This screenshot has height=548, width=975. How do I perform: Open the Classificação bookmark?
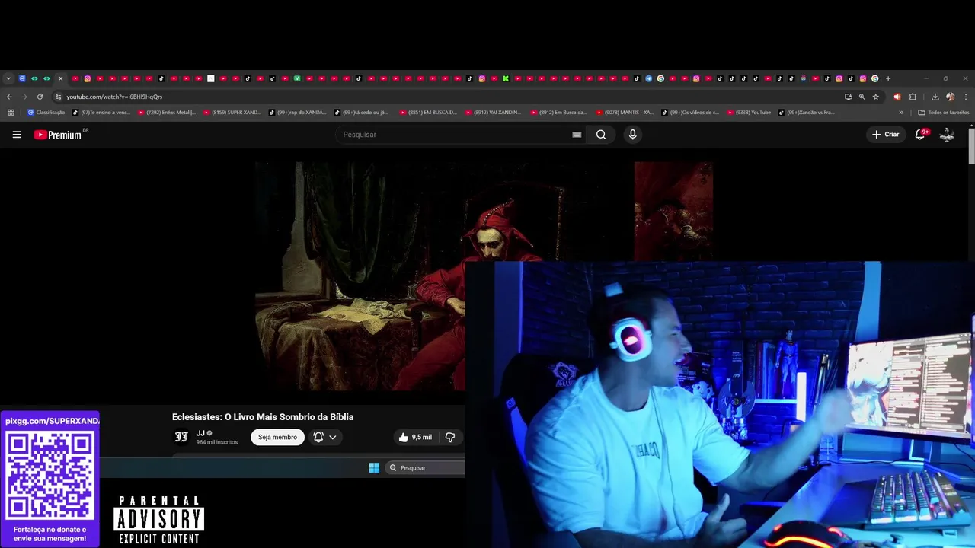click(x=46, y=113)
